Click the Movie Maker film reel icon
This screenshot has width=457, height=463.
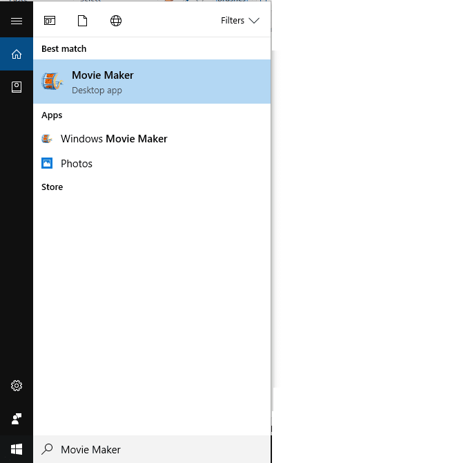[x=52, y=82]
